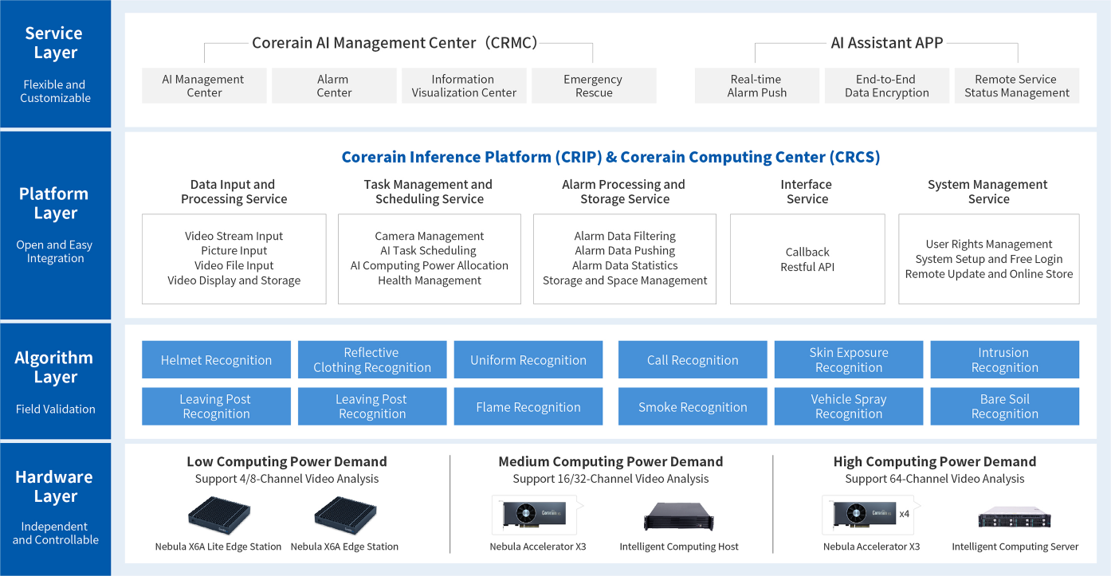Screen dimensions: 1111x576
Task: Click the Alarm Processing and Storage Service heading
Action: [624, 192]
